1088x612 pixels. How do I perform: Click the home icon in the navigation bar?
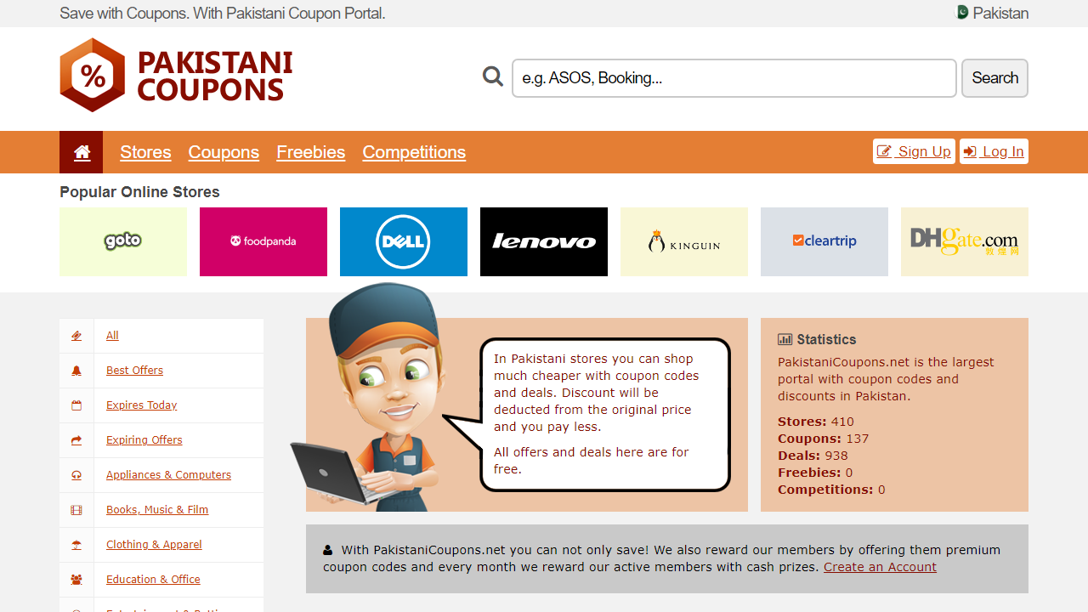point(81,151)
